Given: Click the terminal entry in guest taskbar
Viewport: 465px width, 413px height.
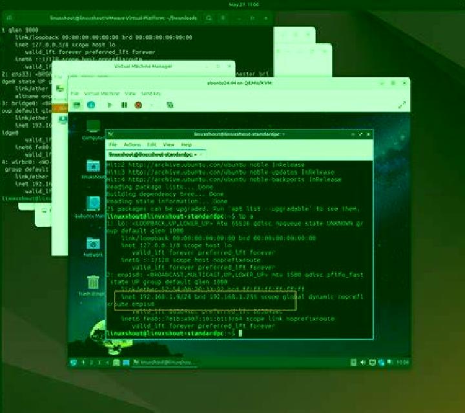Looking at the screenshot, I should [x=163, y=362].
